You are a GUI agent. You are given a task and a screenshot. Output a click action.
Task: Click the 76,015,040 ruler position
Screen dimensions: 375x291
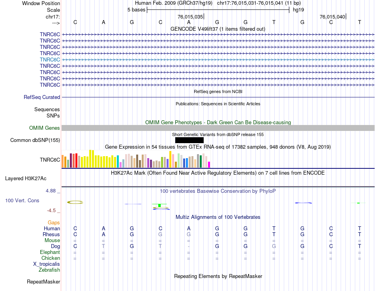tap(332, 17)
